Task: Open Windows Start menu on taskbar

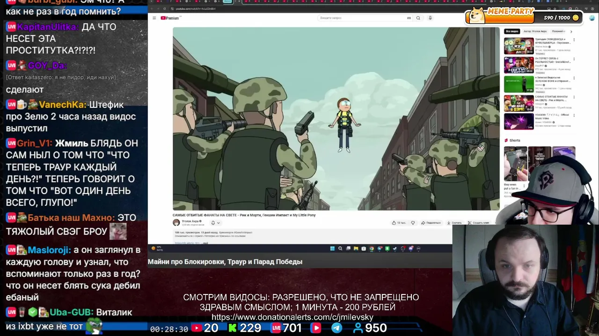Action: 332,248
